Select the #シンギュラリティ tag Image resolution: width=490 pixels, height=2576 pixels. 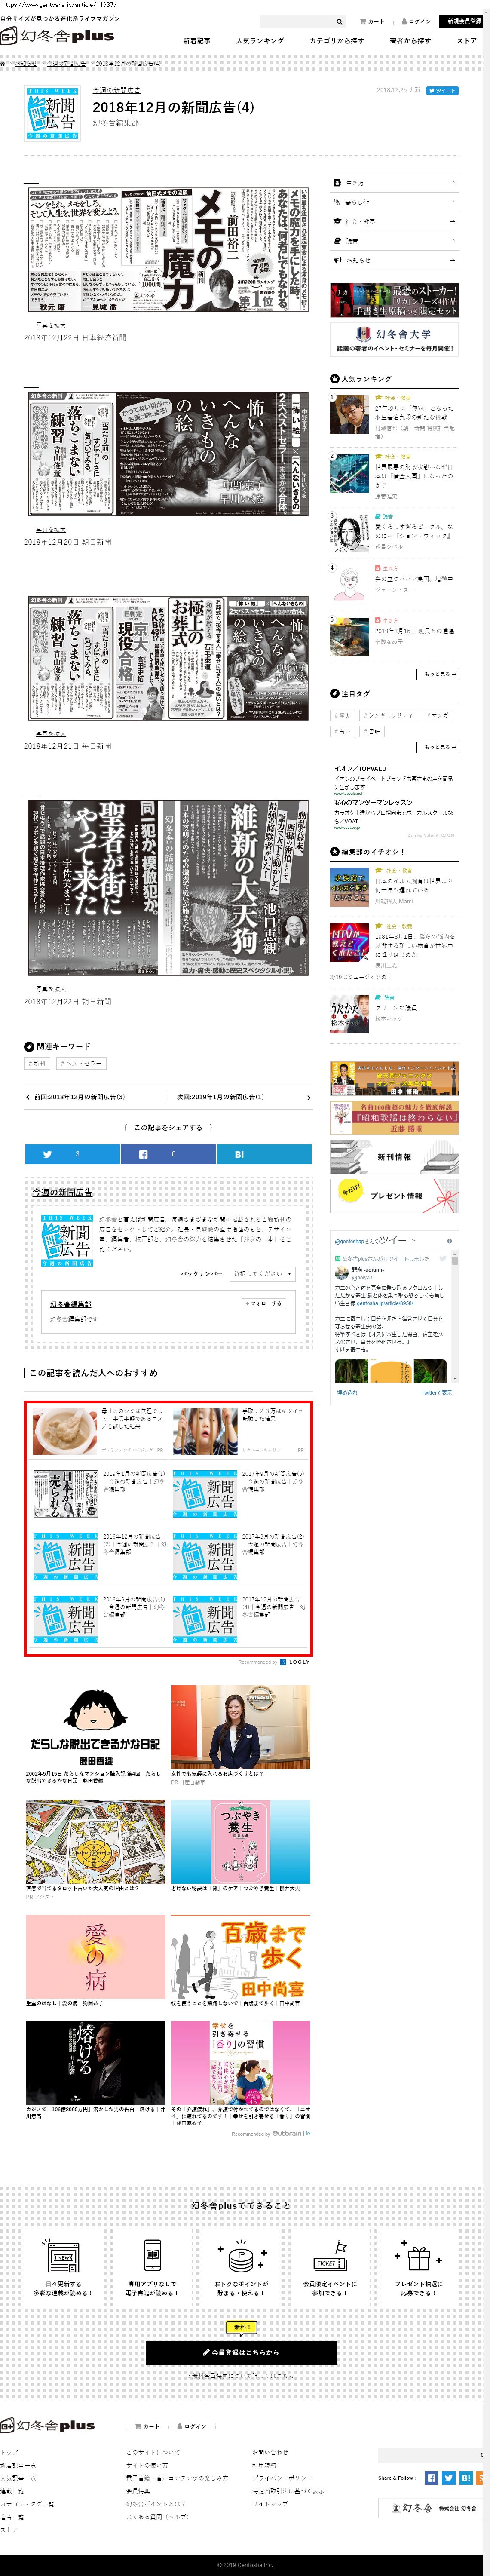[389, 715]
